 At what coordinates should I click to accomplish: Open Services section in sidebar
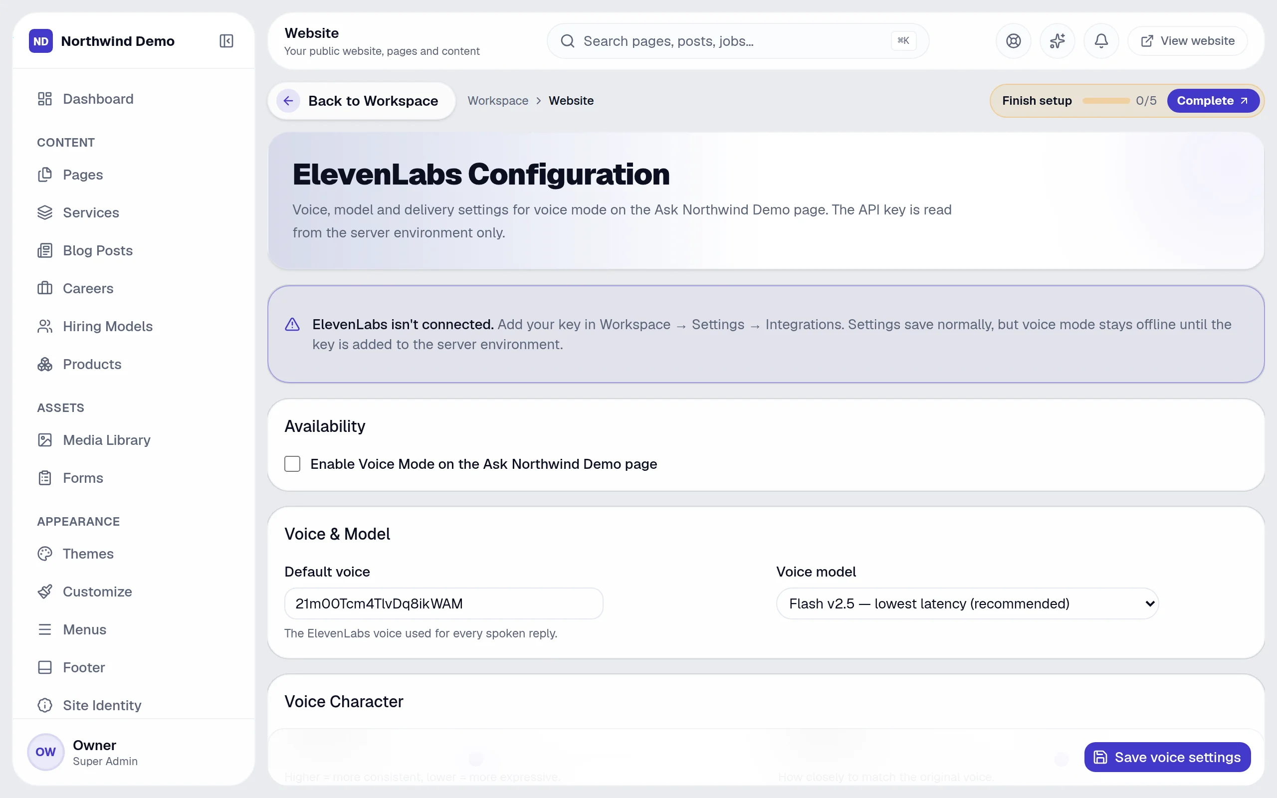(x=134, y=212)
